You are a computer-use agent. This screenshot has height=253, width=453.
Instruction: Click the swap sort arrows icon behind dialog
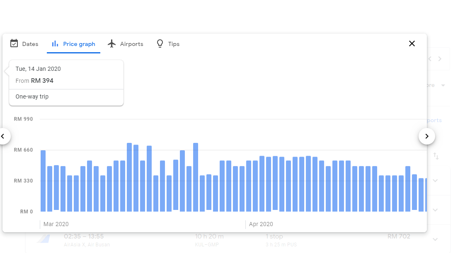point(436,156)
